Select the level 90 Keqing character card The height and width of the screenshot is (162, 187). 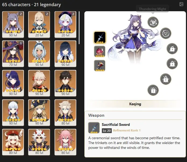(13, 24)
